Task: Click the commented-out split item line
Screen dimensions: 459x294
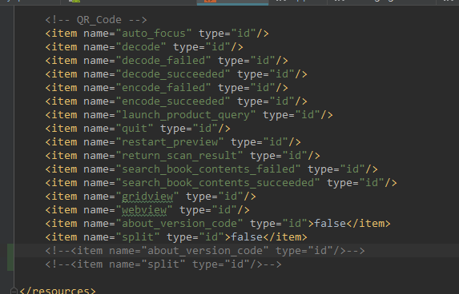Action: [163, 264]
